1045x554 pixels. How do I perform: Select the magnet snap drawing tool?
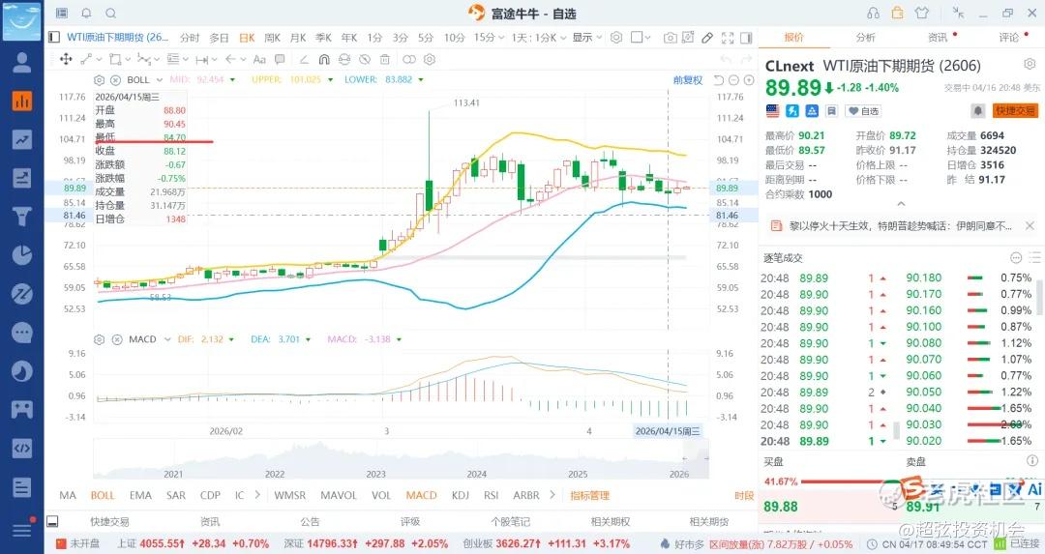[324, 59]
